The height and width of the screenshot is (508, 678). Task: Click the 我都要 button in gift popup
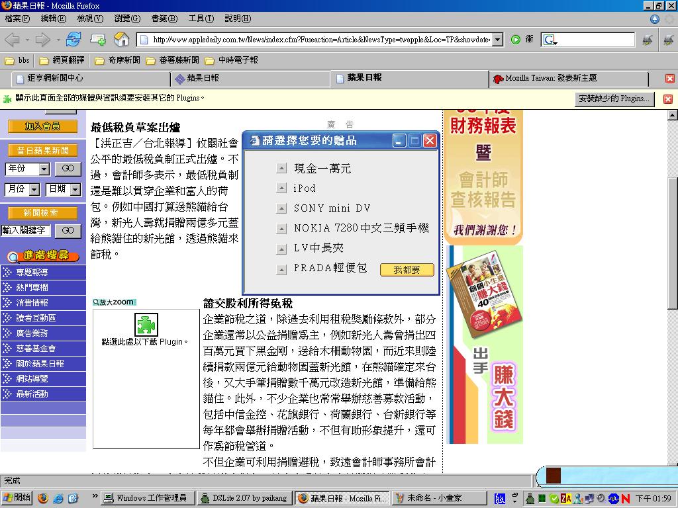coord(407,270)
